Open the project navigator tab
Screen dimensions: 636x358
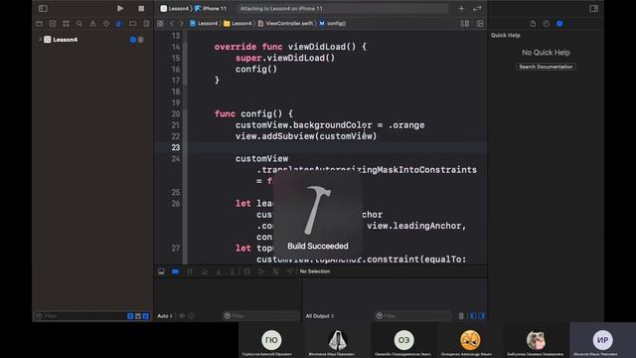pos(40,24)
